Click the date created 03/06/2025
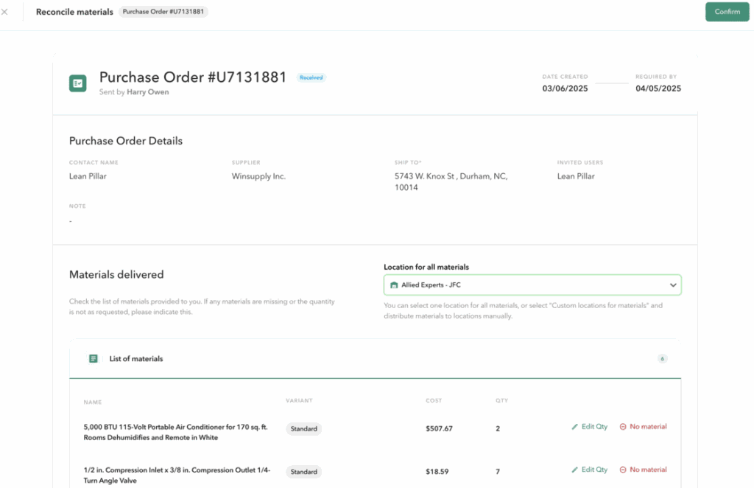Screen dimensions: 754x488 pos(565,88)
